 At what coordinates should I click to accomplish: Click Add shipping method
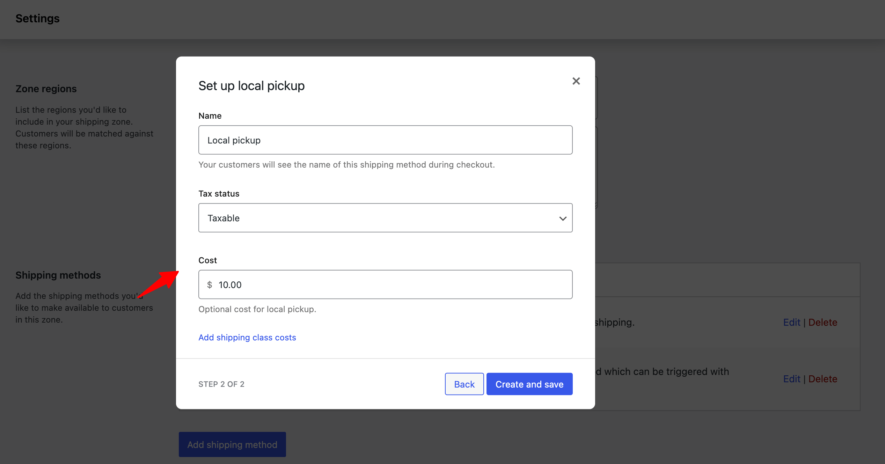(232, 444)
